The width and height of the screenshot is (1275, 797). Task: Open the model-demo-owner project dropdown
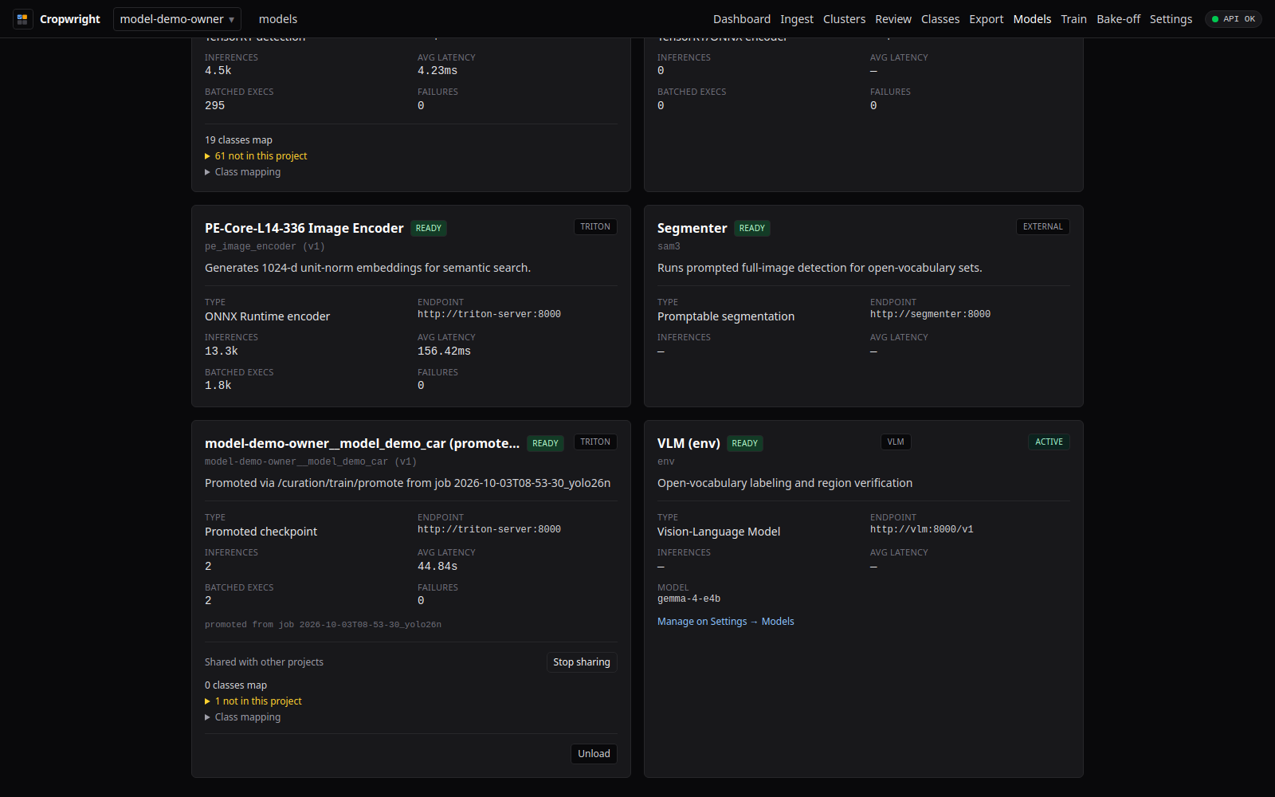(177, 19)
